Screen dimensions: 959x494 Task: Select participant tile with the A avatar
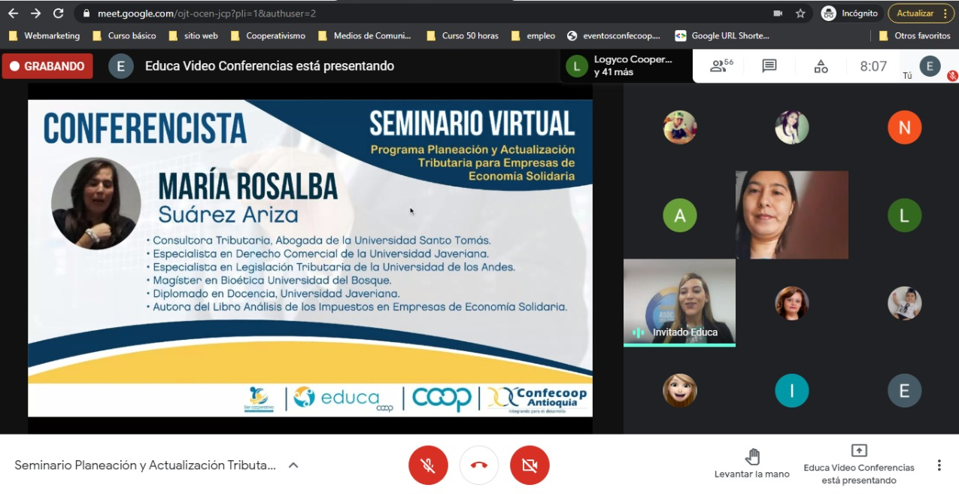(680, 216)
